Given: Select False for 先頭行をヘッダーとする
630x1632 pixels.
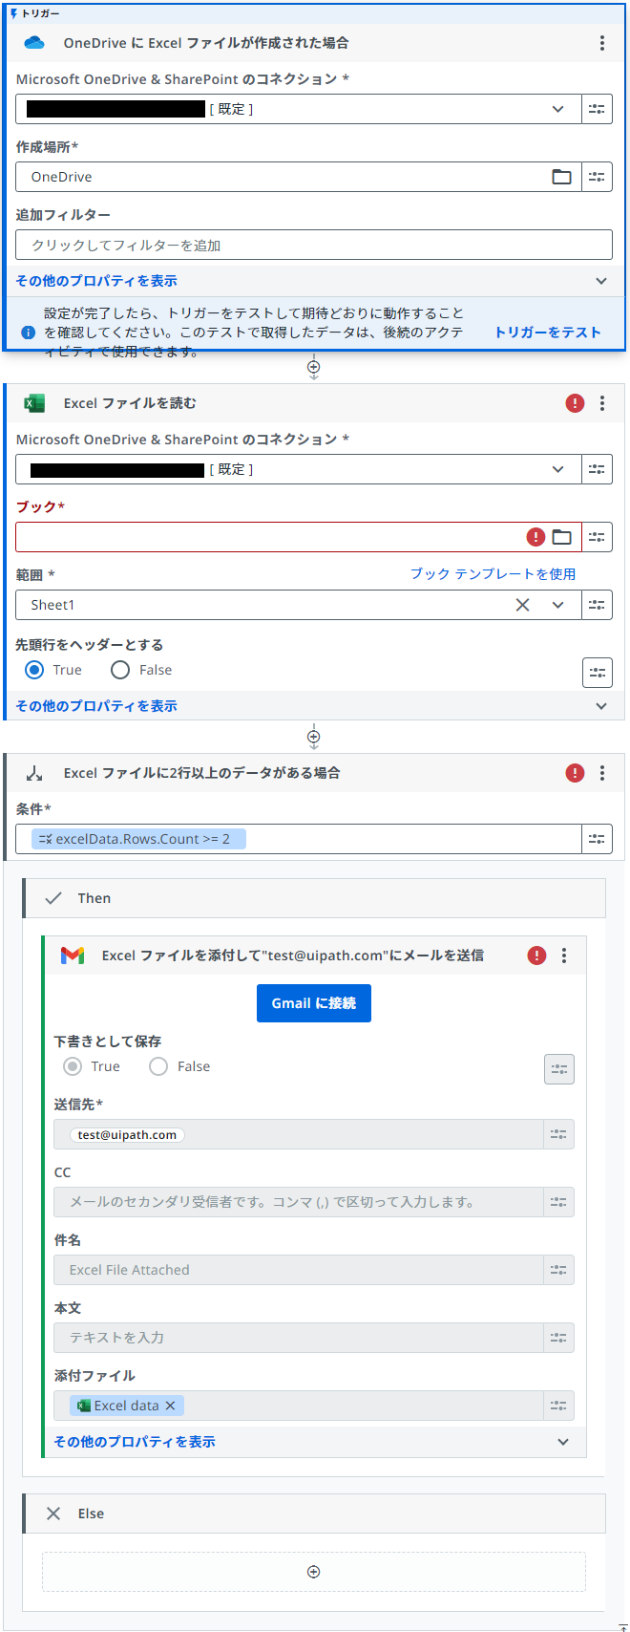Looking at the screenshot, I should pos(120,670).
